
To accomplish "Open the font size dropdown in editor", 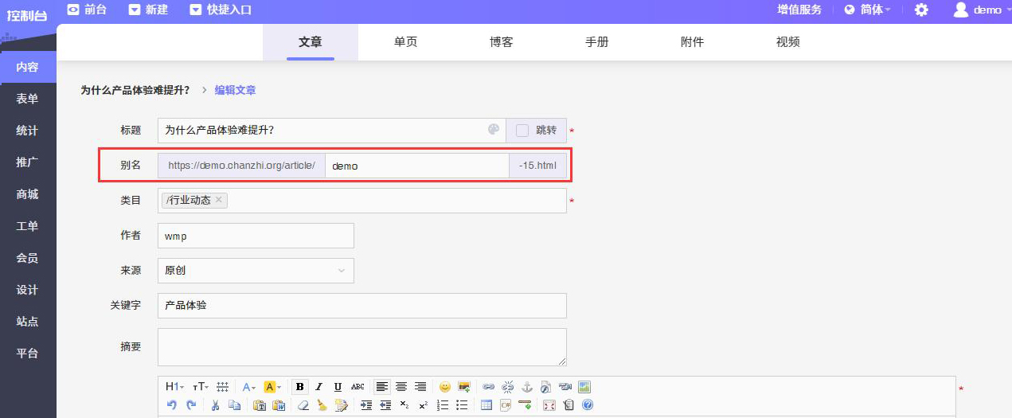I will [201, 387].
